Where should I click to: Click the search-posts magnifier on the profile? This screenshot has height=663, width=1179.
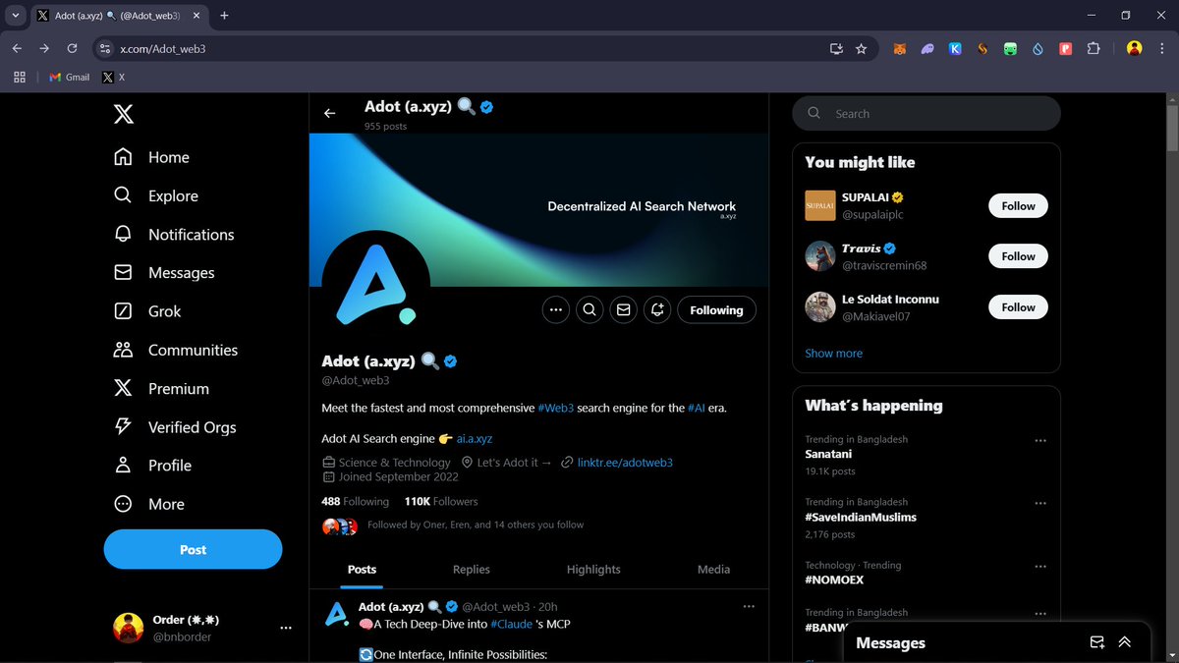tap(589, 309)
